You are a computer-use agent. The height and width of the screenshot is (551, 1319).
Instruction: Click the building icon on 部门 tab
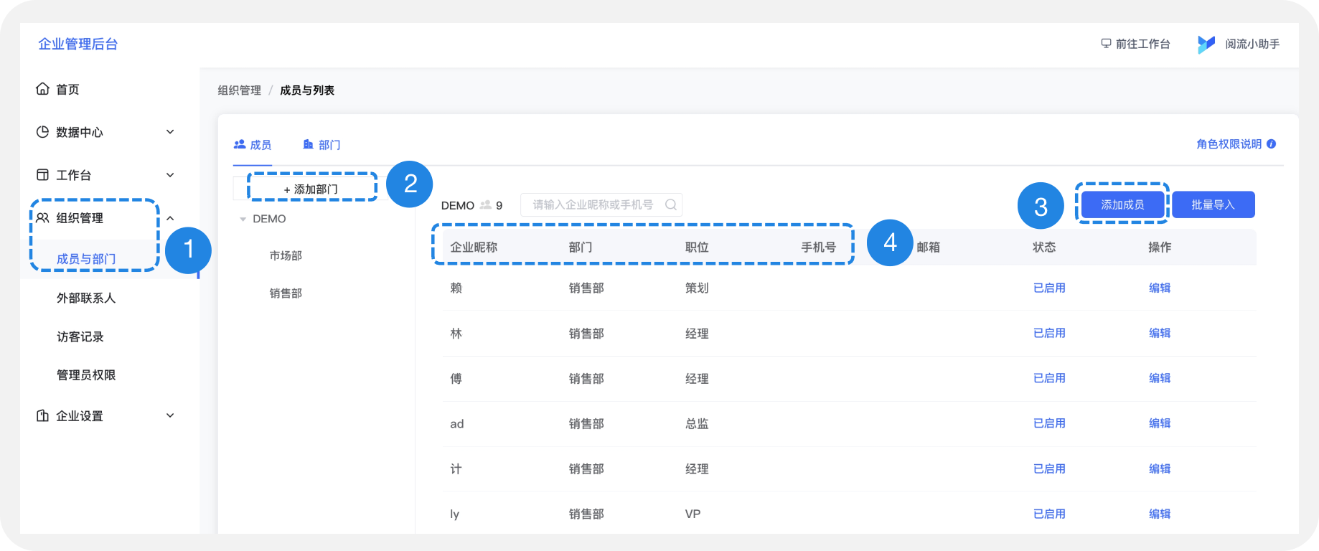[309, 144]
